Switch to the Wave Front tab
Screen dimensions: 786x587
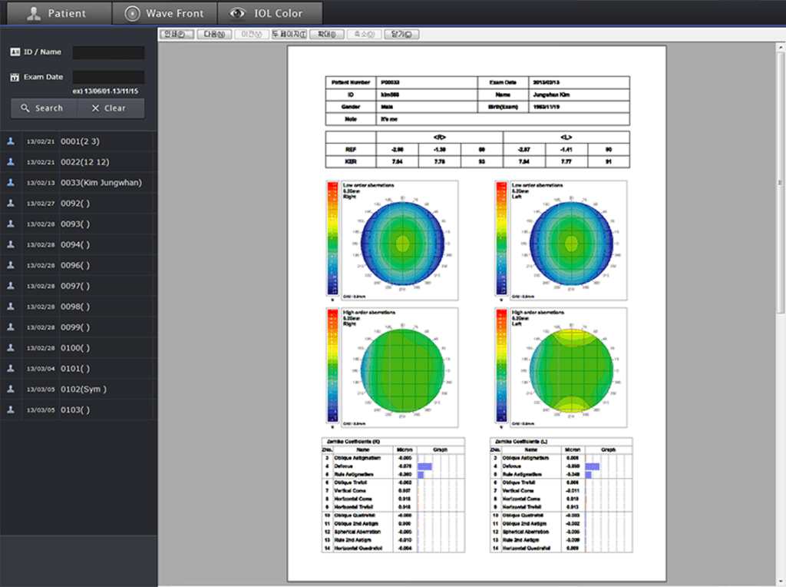pyautogui.click(x=164, y=13)
